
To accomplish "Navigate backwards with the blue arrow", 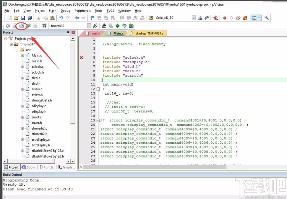I will [77, 18].
